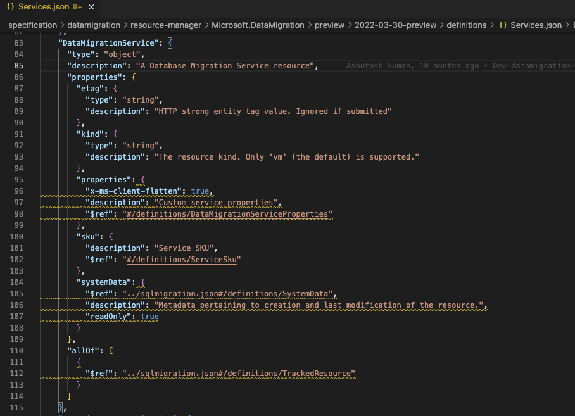Click the "A Database Migration Service resource" string

pos(225,66)
